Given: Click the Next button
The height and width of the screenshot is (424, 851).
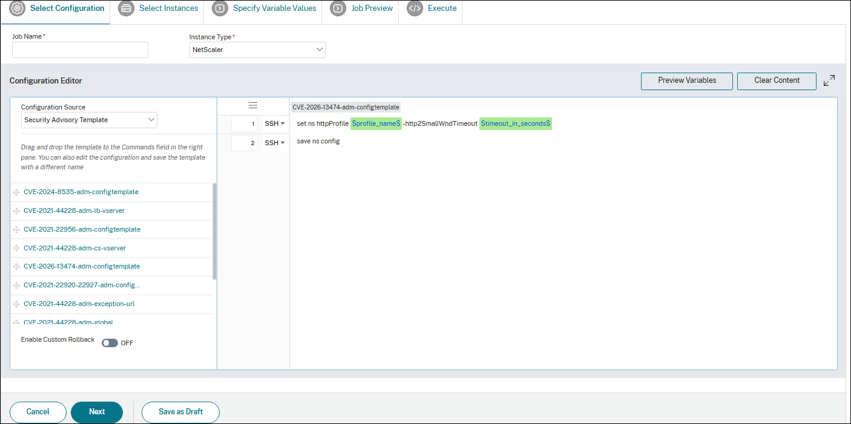Looking at the screenshot, I should tap(97, 412).
